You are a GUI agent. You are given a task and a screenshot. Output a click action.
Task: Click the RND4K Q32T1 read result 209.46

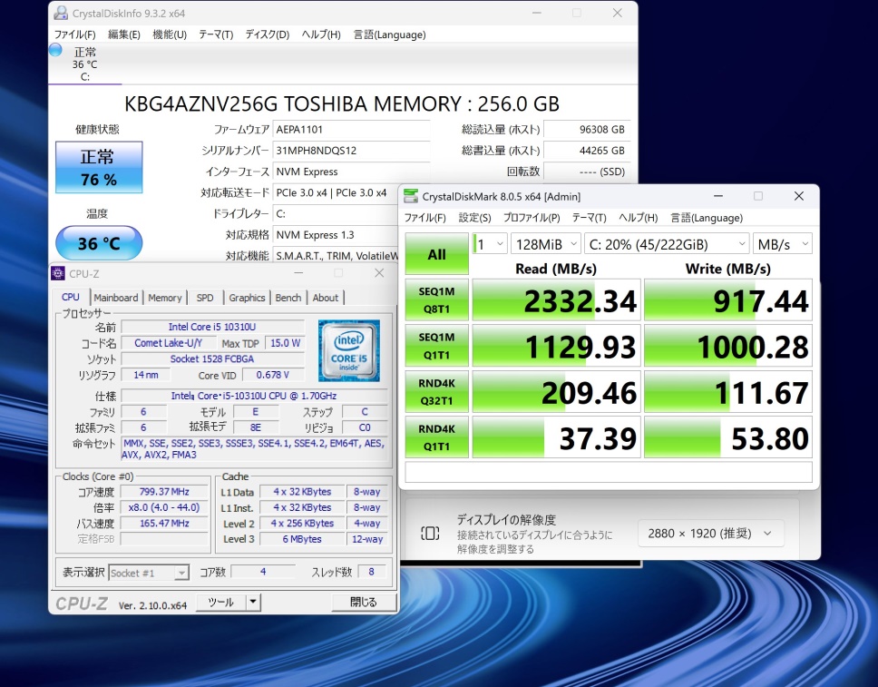coord(557,392)
